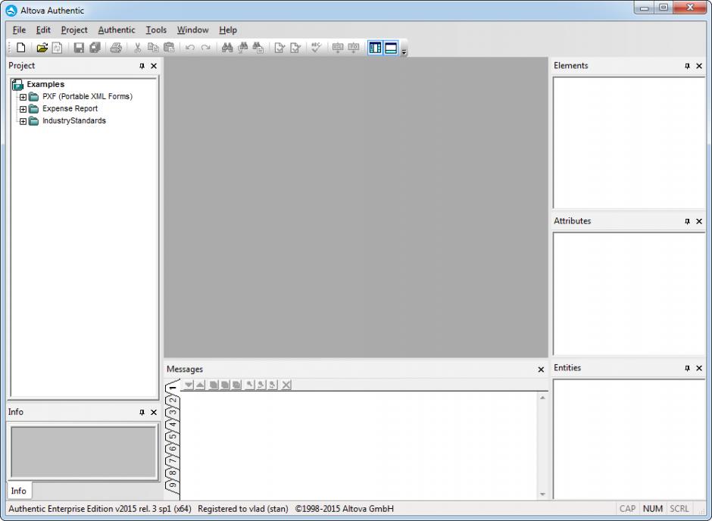Switch to Messages tab 2
This screenshot has width=712, height=521.
pos(173,400)
